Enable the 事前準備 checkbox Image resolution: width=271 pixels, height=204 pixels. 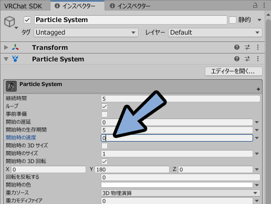coord(105,114)
